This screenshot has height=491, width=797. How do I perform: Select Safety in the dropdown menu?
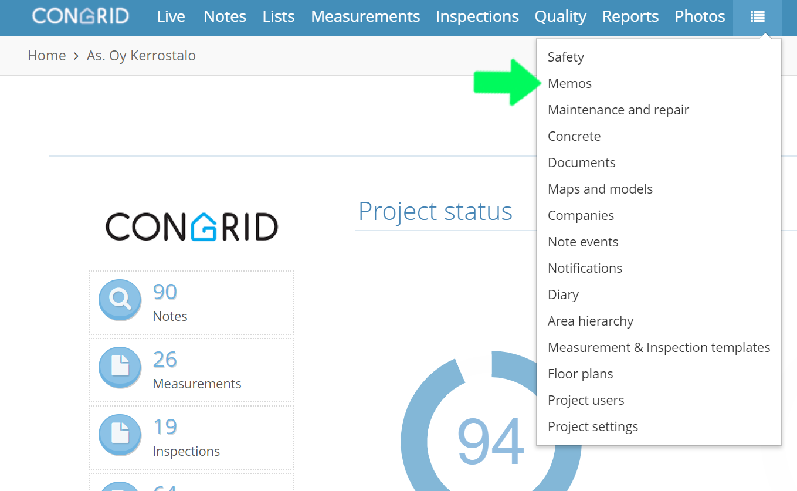tap(566, 57)
